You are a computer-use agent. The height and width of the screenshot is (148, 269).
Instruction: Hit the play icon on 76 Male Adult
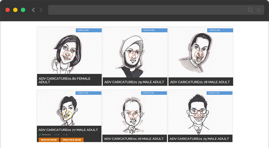133,115
